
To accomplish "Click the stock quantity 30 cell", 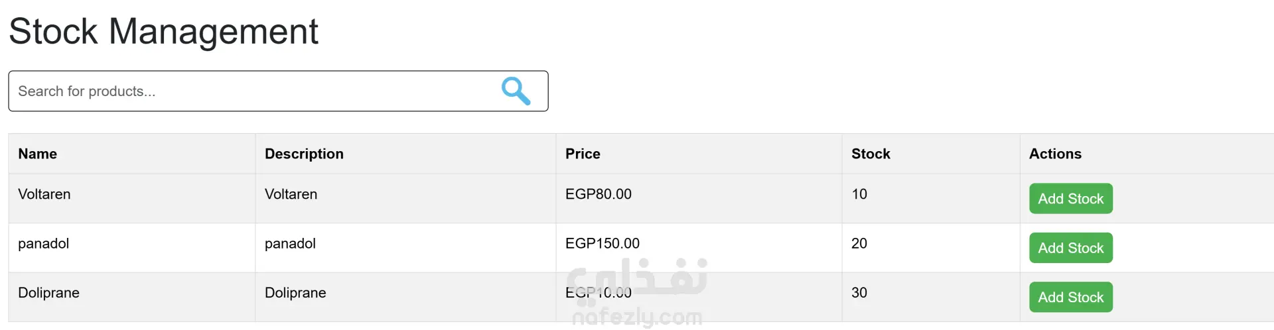I will (x=859, y=293).
